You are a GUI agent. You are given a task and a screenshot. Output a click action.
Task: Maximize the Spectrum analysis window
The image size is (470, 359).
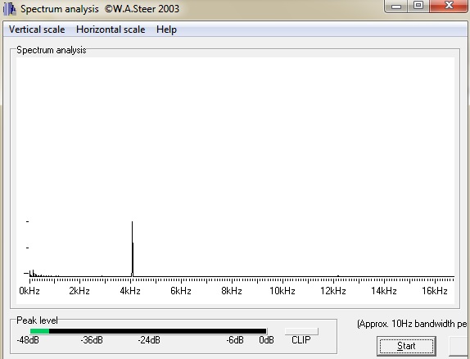pyautogui.click(x=418, y=6)
